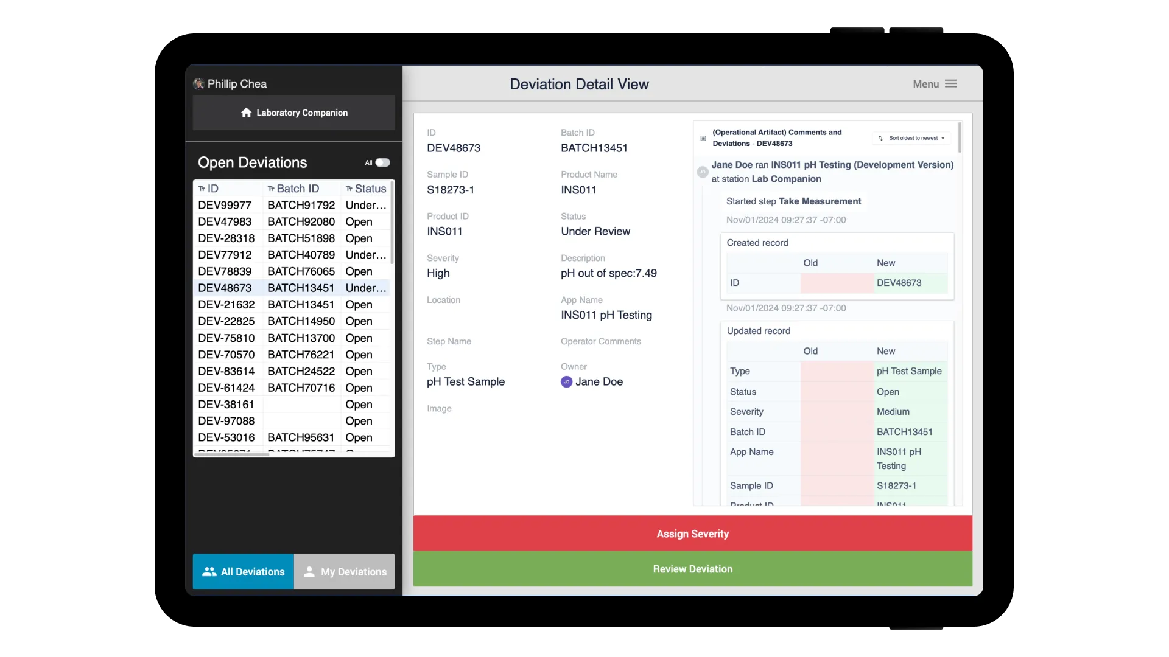
Task: Select deviation row DEV47983
Action: click(x=292, y=221)
